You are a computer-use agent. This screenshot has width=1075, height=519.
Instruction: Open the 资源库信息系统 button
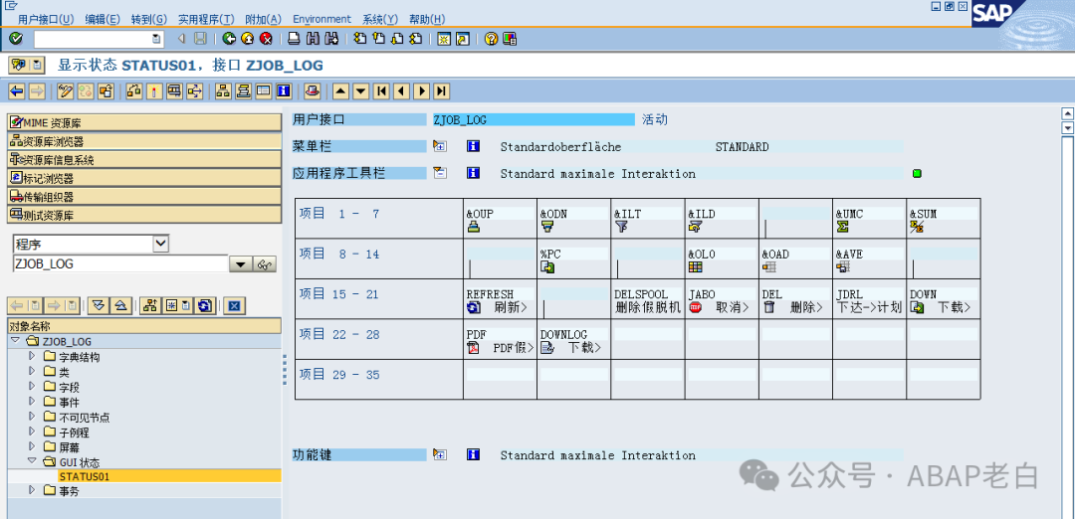144,160
